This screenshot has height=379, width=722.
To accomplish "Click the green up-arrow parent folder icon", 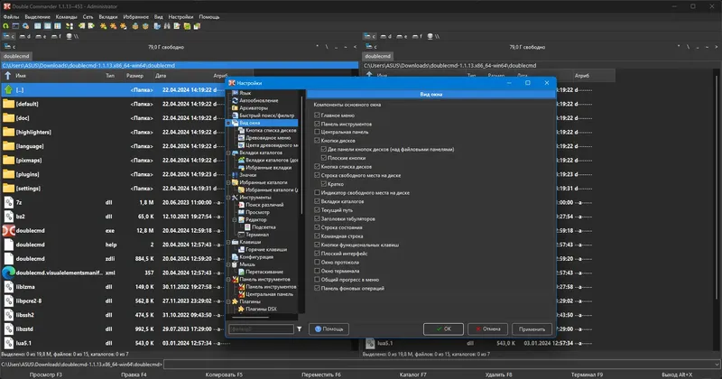I will 9,90.
